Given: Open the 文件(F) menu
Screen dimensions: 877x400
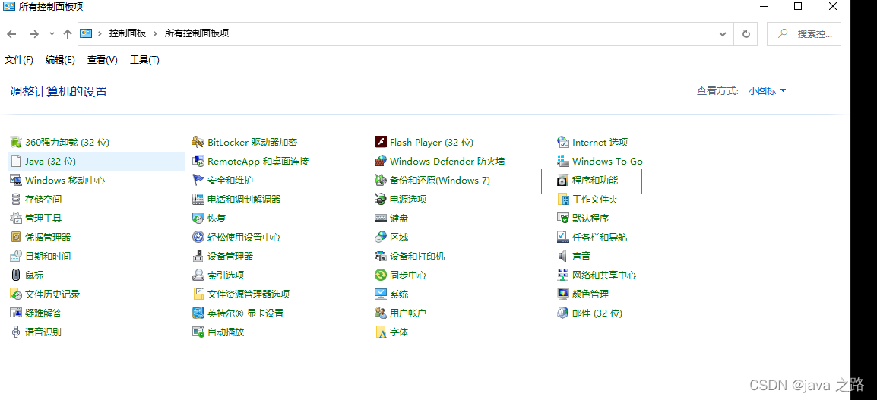Looking at the screenshot, I should (19, 60).
